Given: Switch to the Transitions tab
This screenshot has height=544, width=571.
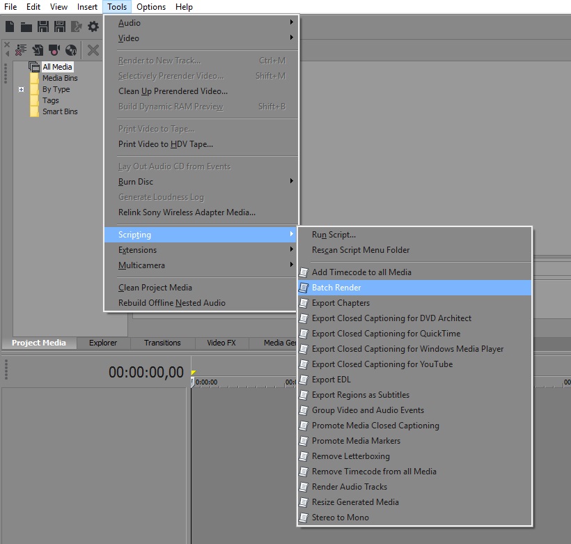Looking at the screenshot, I should [x=162, y=343].
